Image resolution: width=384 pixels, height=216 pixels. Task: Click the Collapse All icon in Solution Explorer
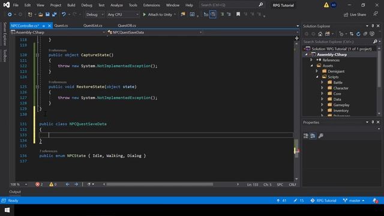pyautogui.click(x=365, y=34)
